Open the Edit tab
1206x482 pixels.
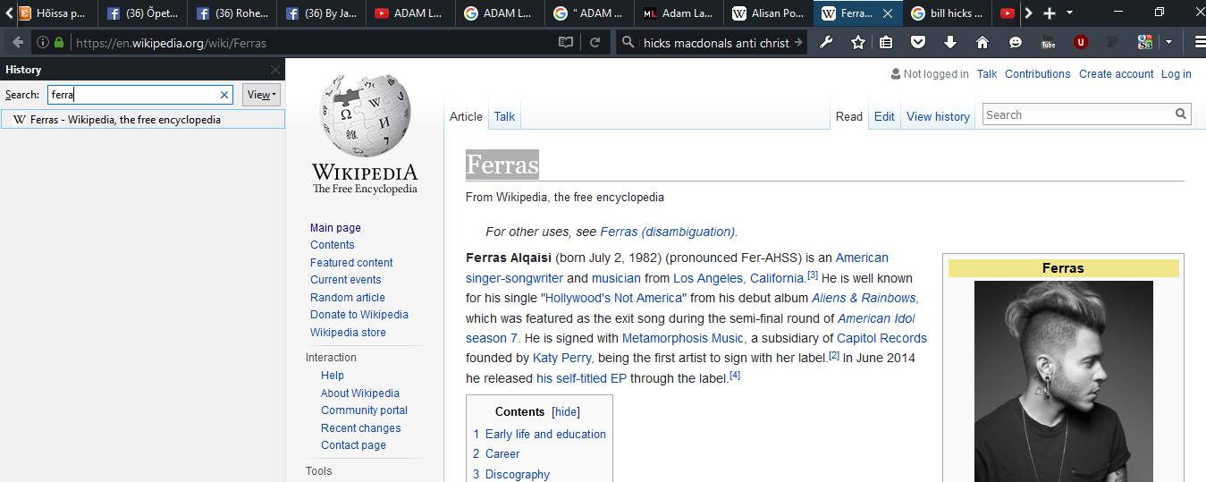point(884,116)
